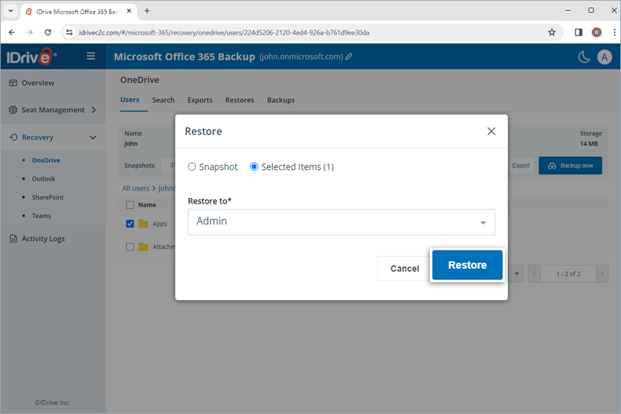Click Cancel in Restore dialog
Screen dimensions: 621x414
pos(404,268)
